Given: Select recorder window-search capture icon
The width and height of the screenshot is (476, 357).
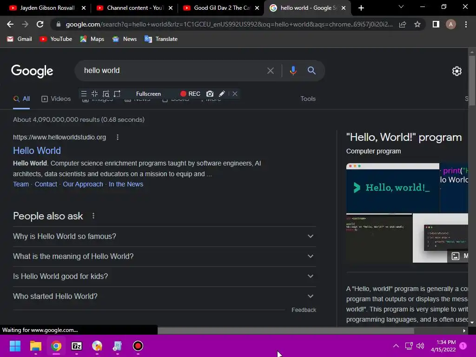Looking at the screenshot, I should pos(106,94).
